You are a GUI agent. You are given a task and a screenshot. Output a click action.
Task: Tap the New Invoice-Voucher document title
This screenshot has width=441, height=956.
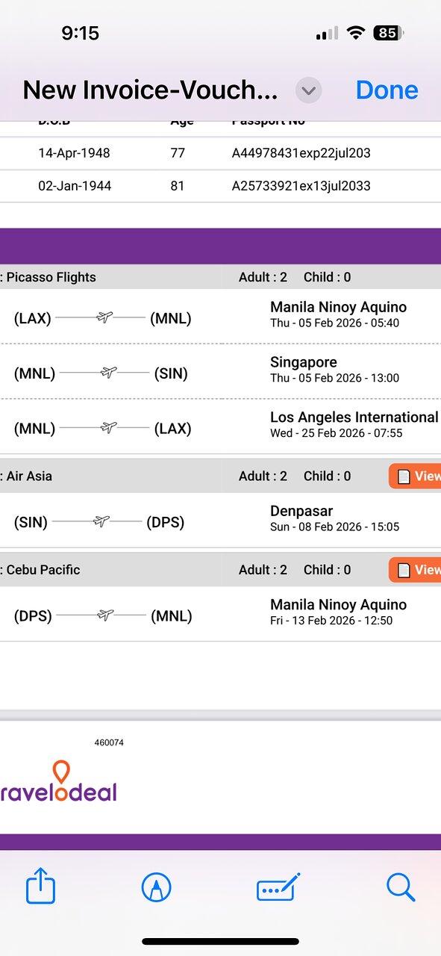point(150,90)
